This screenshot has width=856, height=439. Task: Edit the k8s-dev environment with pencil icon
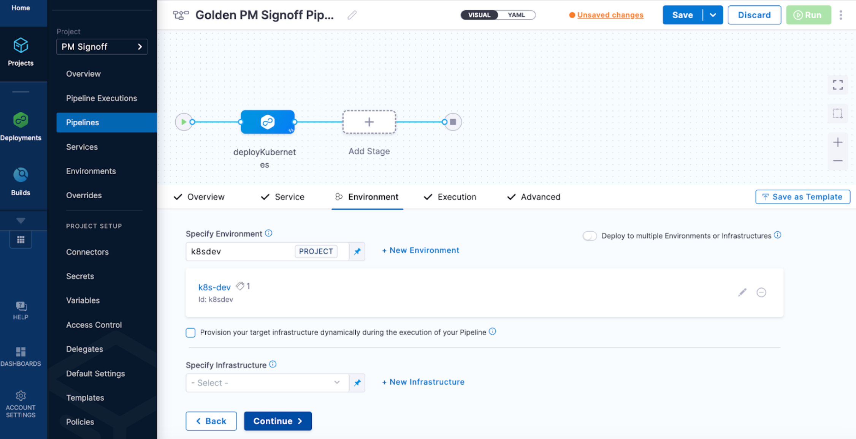742,292
